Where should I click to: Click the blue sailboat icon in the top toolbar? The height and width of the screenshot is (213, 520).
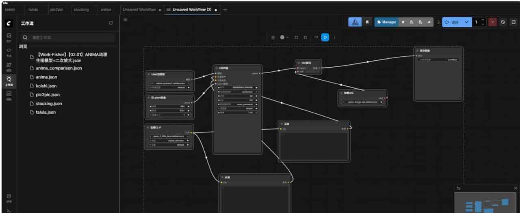355,22
